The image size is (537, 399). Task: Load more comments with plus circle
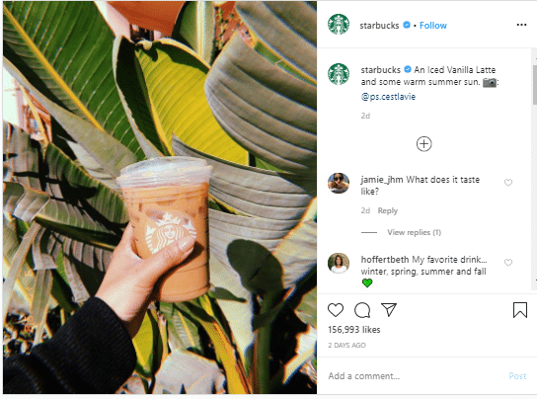click(x=424, y=143)
